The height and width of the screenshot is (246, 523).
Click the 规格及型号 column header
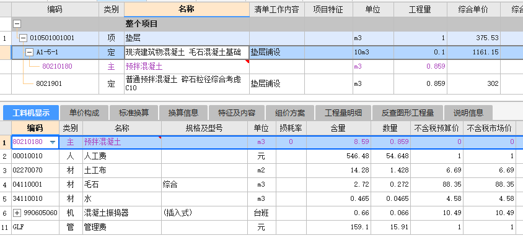[204, 128]
